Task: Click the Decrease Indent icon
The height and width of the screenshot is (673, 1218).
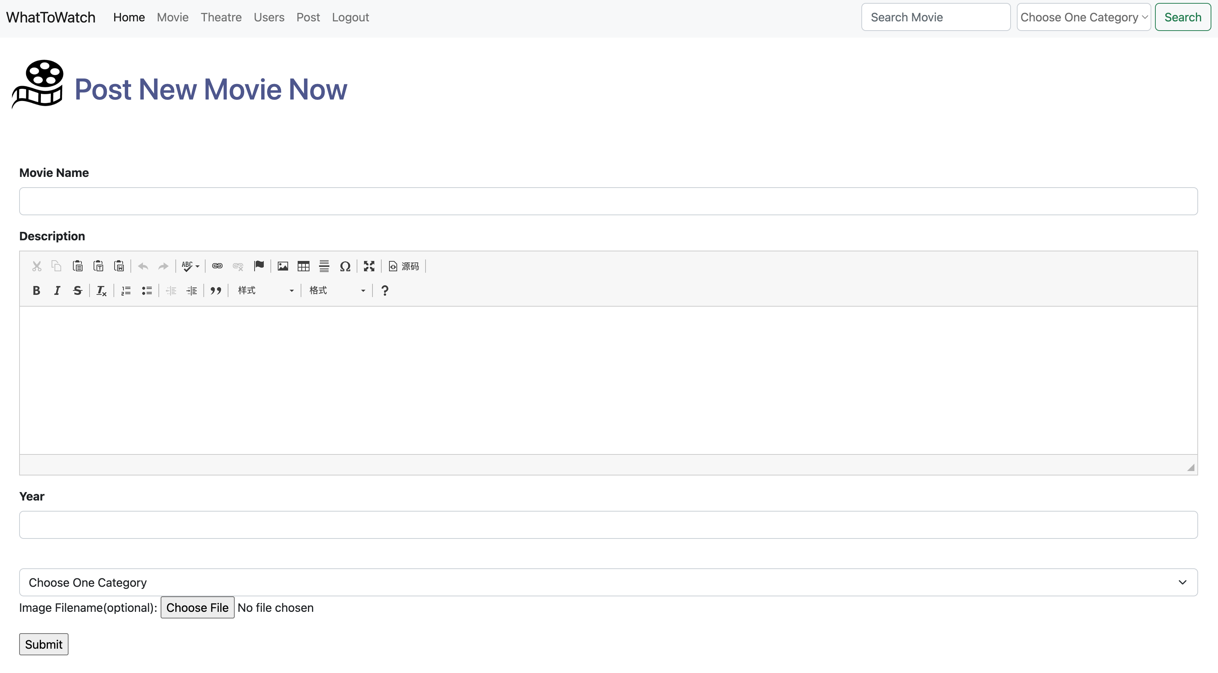Action: click(171, 290)
